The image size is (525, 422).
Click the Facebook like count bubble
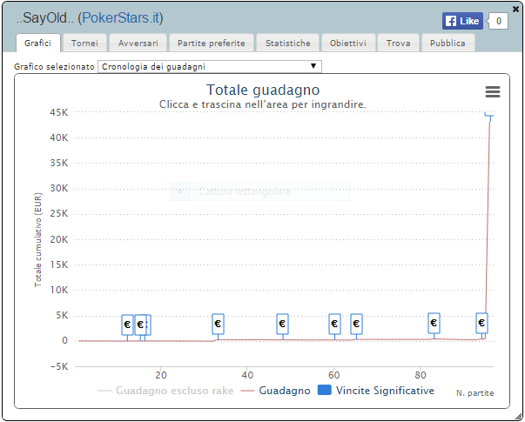[x=498, y=21]
